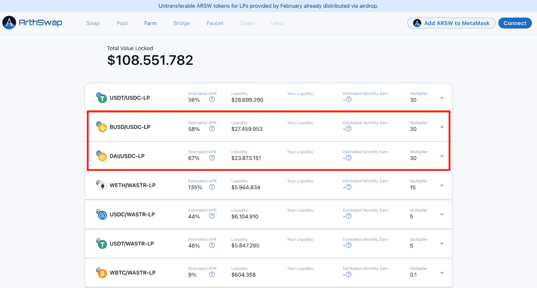Viewport: 537px width, 288px height.
Task: Expand the WETH/WASTR-LP farm row
Action: tap(442, 185)
